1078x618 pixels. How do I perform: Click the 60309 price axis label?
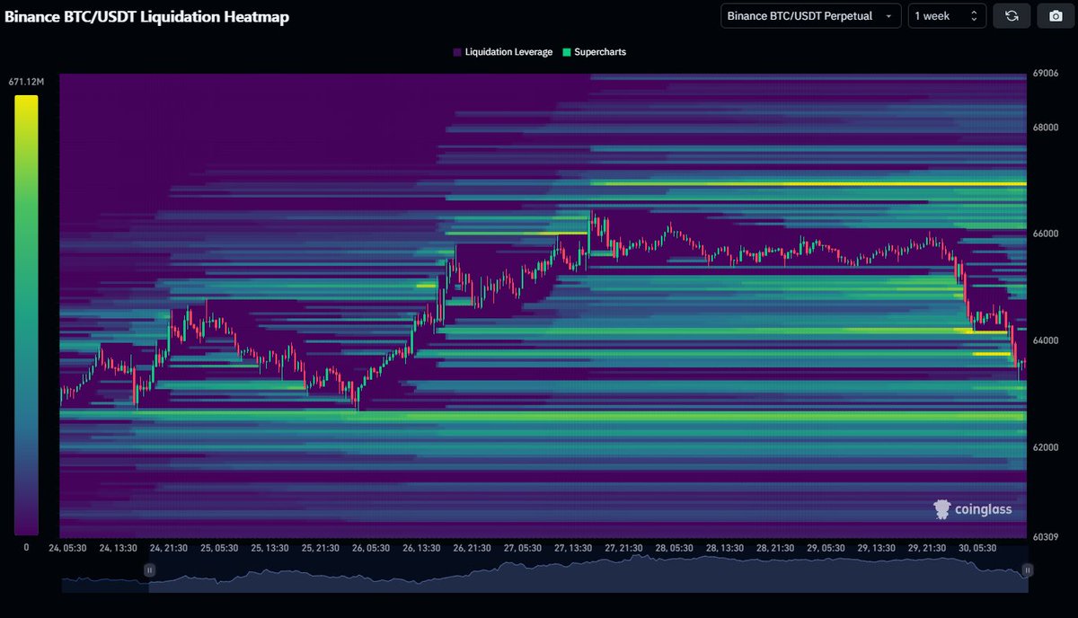coord(1045,537)
